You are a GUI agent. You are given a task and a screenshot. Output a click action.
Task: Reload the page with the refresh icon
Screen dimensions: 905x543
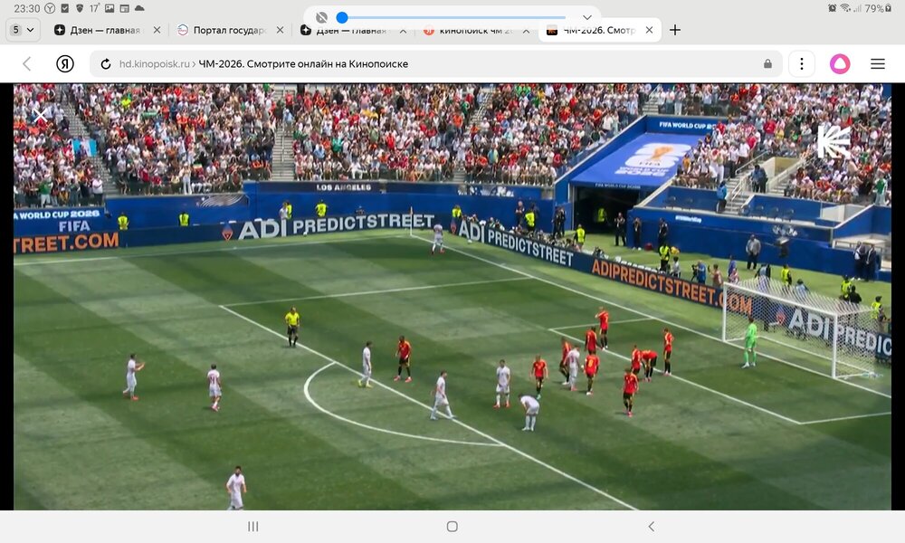(x=106, y=64)
